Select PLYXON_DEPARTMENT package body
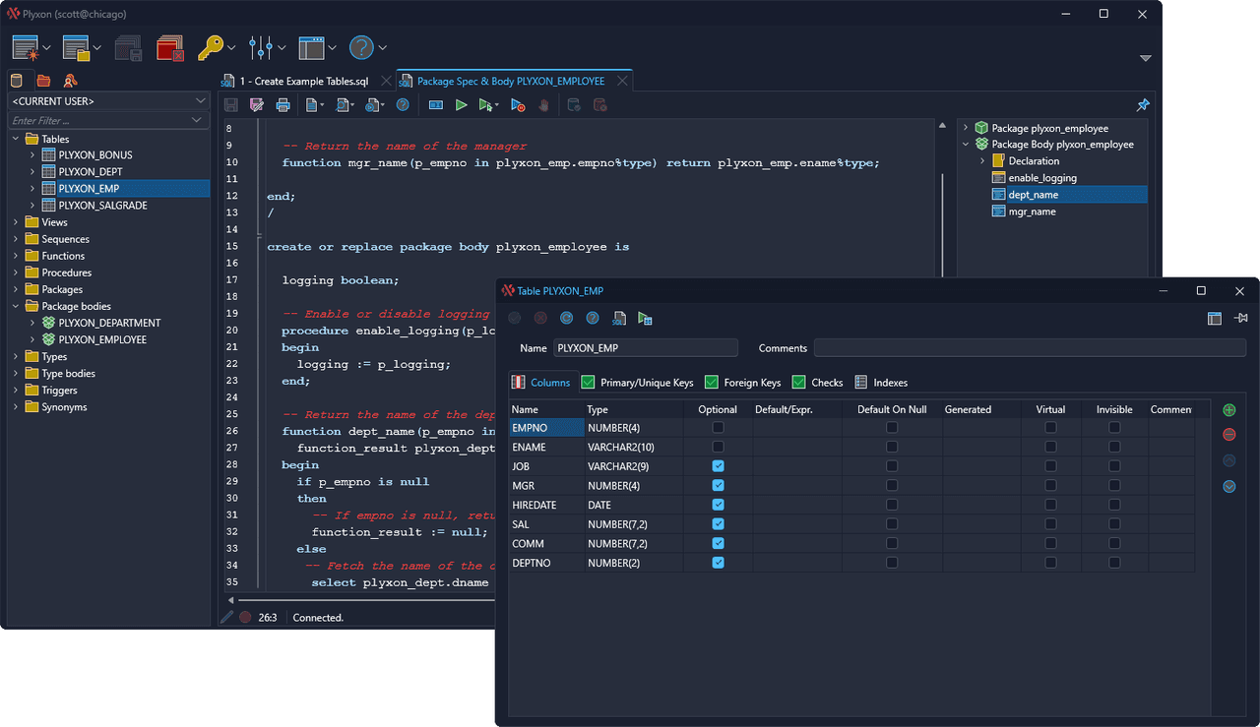The width and height of the screenshot is (1260, 727). [x=109, y=323]
